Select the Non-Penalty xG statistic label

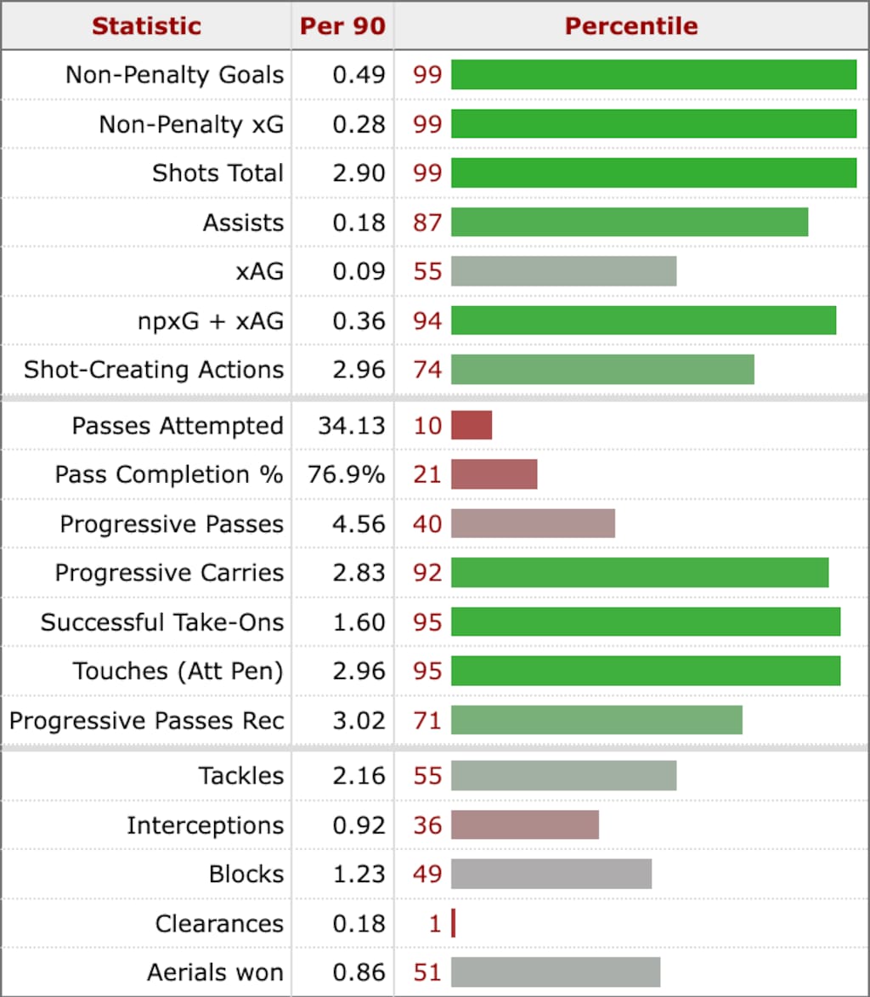click(191, 124)
